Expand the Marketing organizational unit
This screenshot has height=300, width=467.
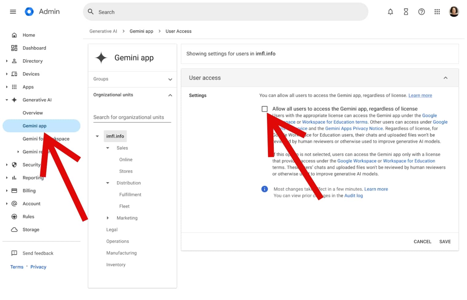(x=108, y=218)
